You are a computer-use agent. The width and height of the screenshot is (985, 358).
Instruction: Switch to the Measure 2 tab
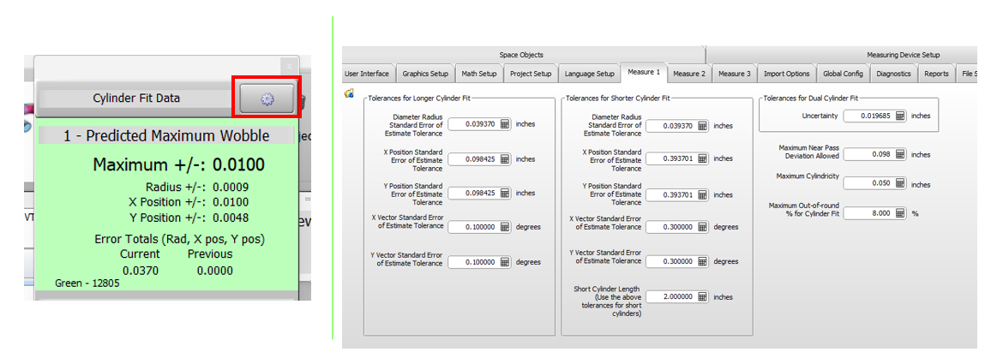689,74
